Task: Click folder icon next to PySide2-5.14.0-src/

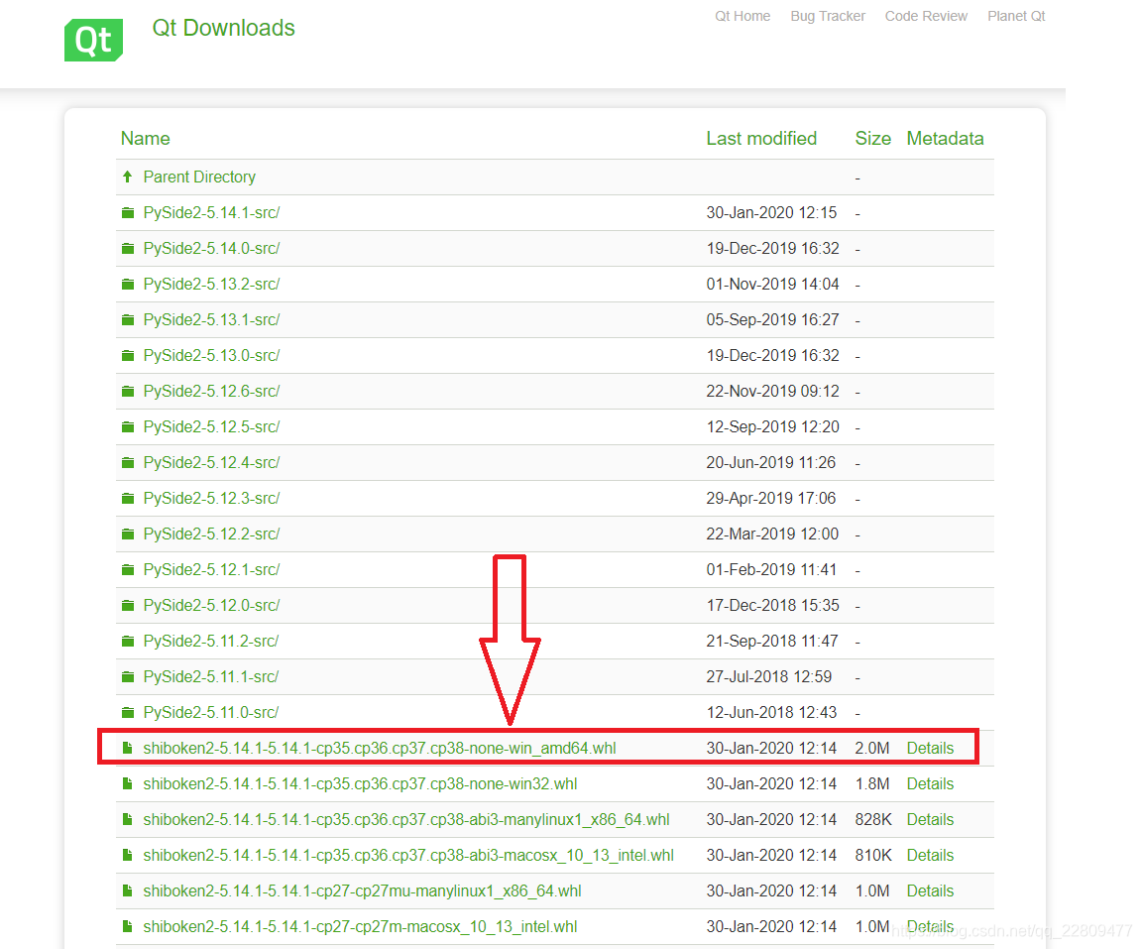Action: [x=128, y=248]
